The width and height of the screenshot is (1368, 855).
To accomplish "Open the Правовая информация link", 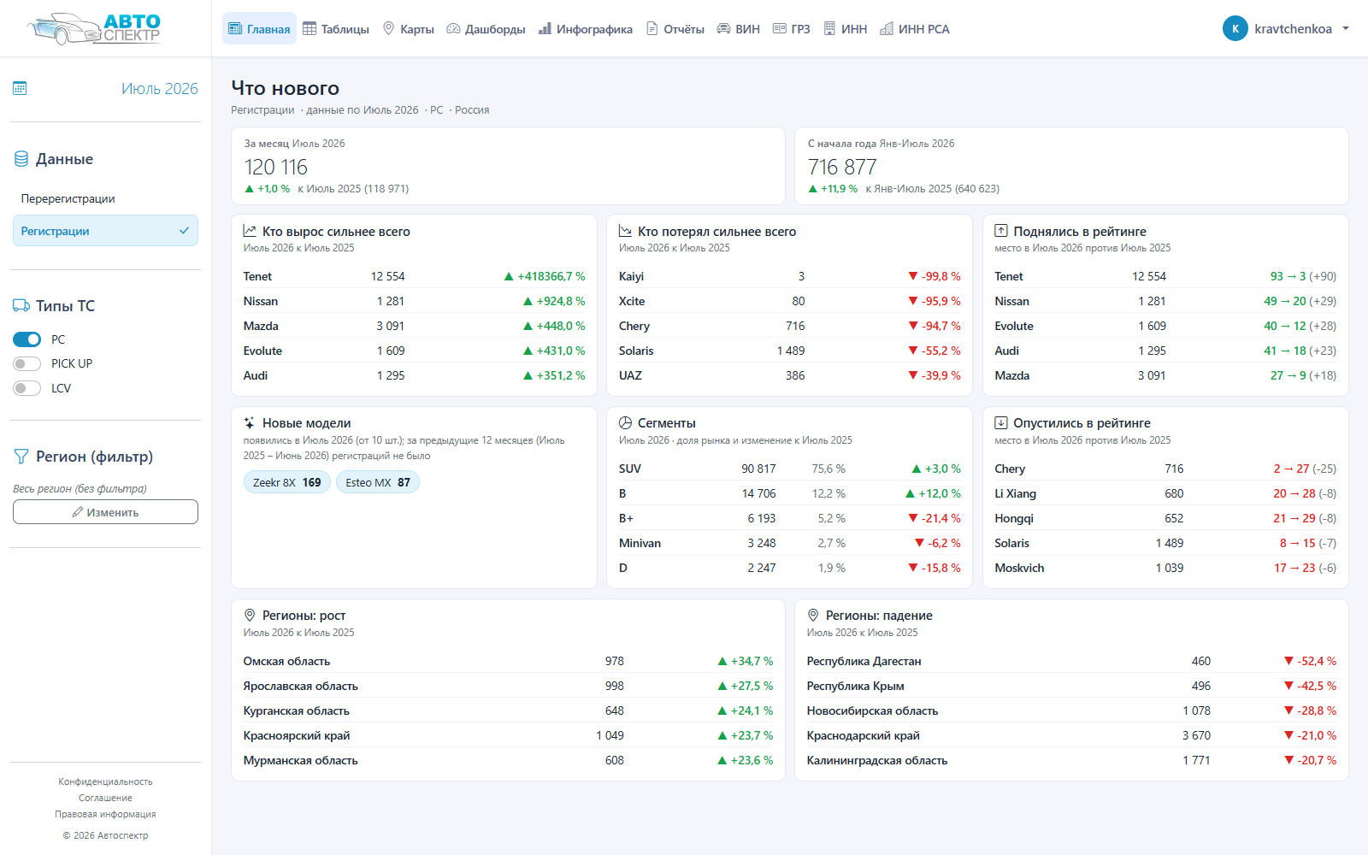I will (105, 814).
